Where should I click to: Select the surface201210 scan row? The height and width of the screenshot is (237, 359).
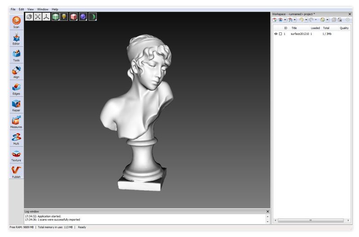click(311, 34)
